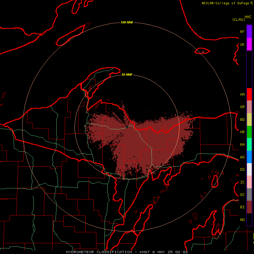Pick the green HR legend swatch

(x=249, y=132)
